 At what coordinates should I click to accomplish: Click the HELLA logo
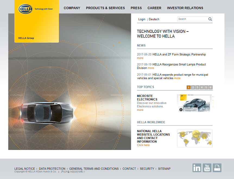25,9
